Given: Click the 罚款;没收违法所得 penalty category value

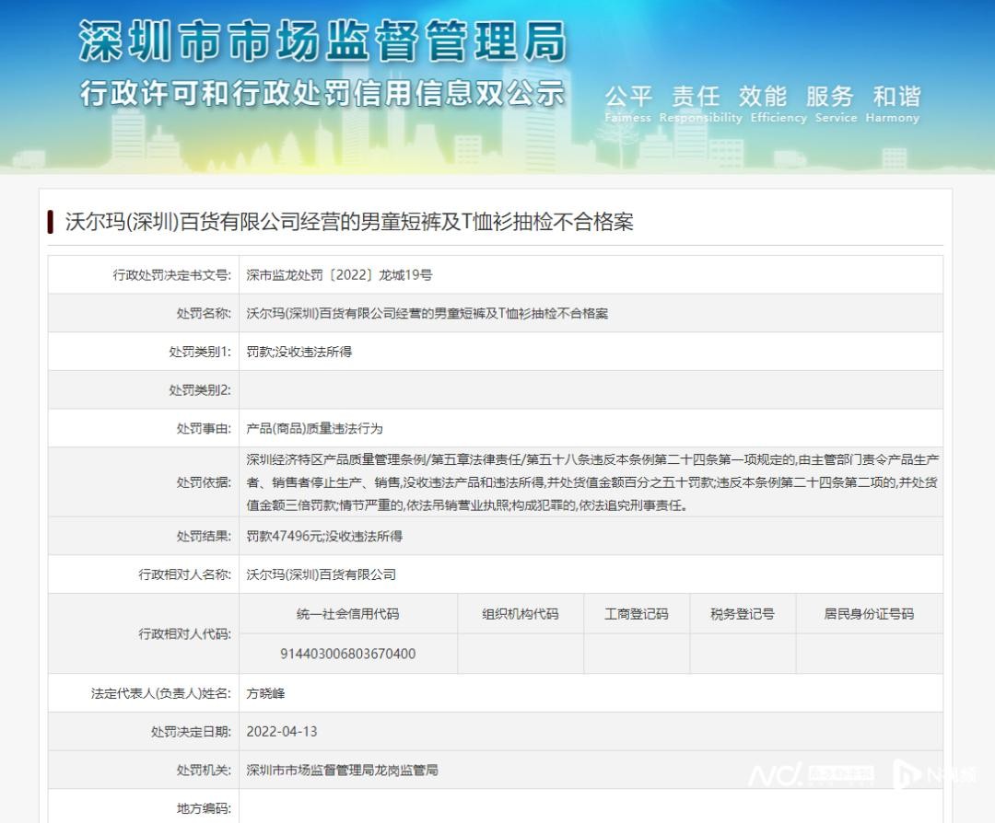Looking at the screenshot, I should point(299,352).
